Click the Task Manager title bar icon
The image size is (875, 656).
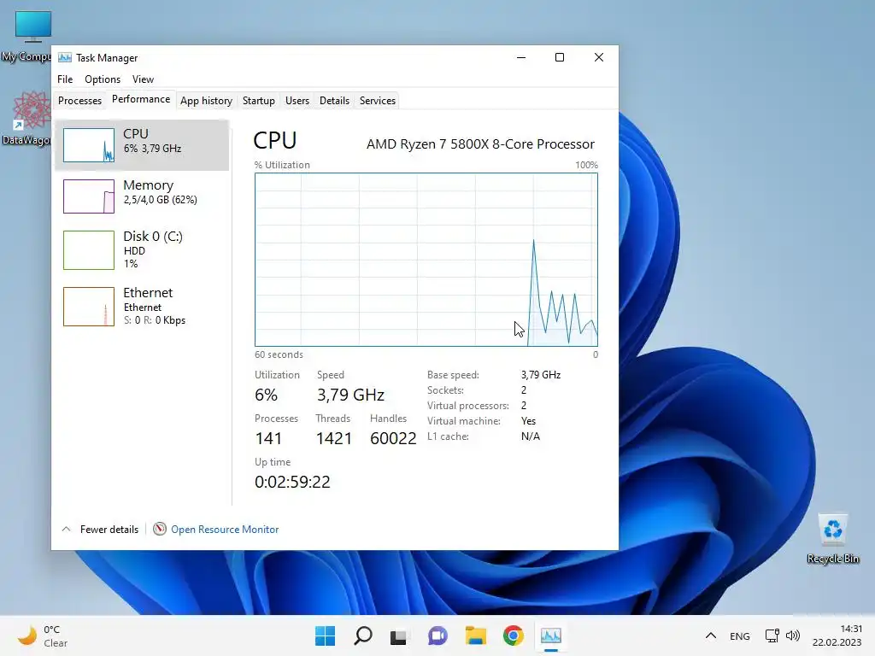click(65, 57)
